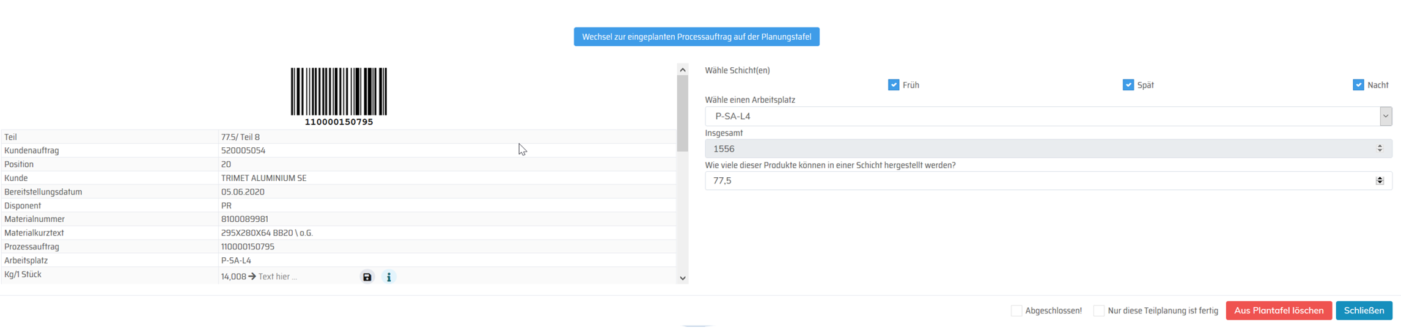Screen dimensions: 1401x333
Task: Click the barcode image 110000150795
Action: (339, 93)
